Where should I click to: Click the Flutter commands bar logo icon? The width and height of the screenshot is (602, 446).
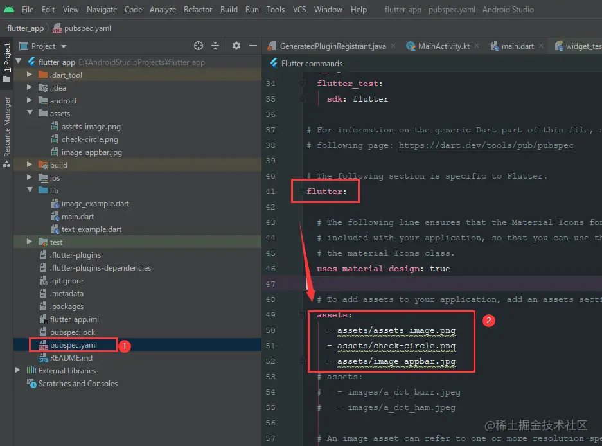[x=273, y=64]
